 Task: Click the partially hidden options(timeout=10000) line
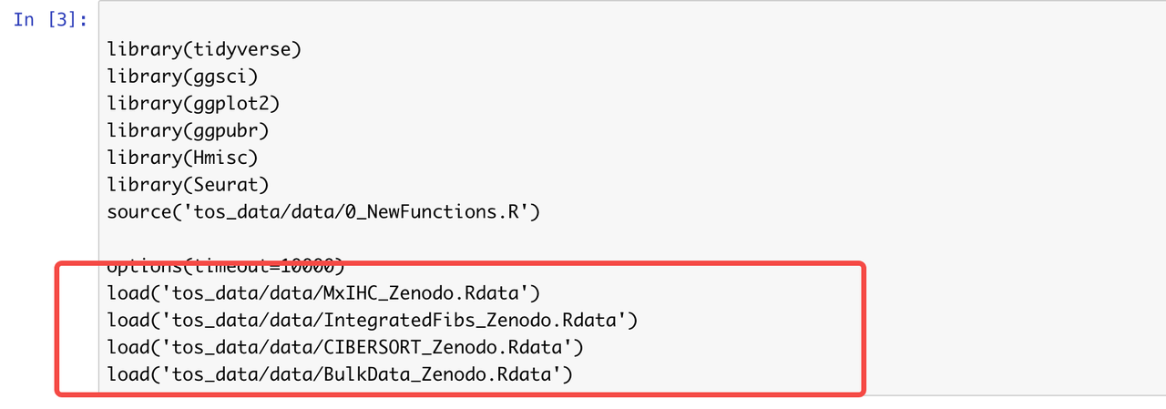tap(225, 265)
